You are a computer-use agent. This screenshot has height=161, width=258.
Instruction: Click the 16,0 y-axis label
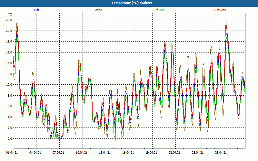[x=9, y=52]
